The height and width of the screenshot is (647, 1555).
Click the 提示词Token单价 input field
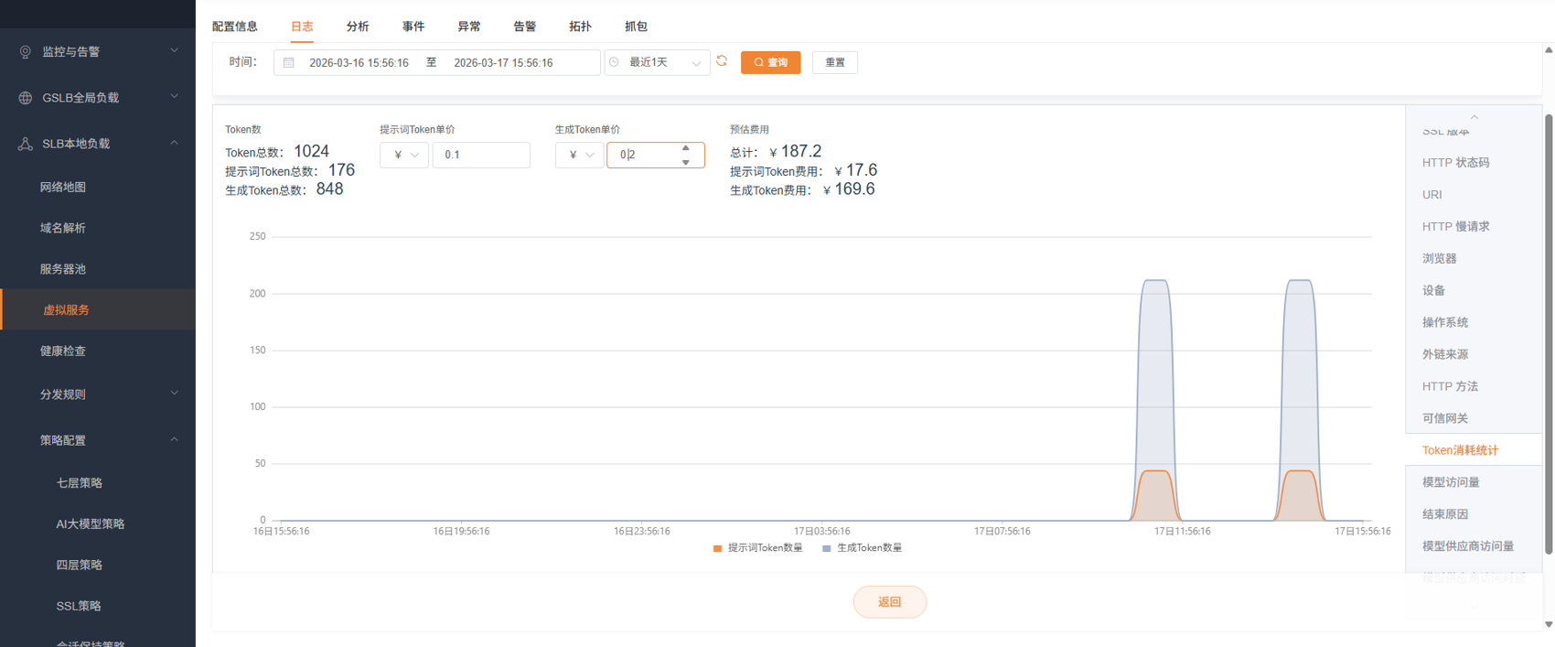click(x=481, y=155)
